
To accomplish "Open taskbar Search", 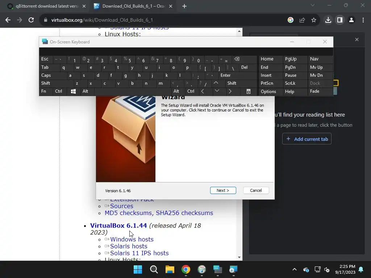I will 154,269.
